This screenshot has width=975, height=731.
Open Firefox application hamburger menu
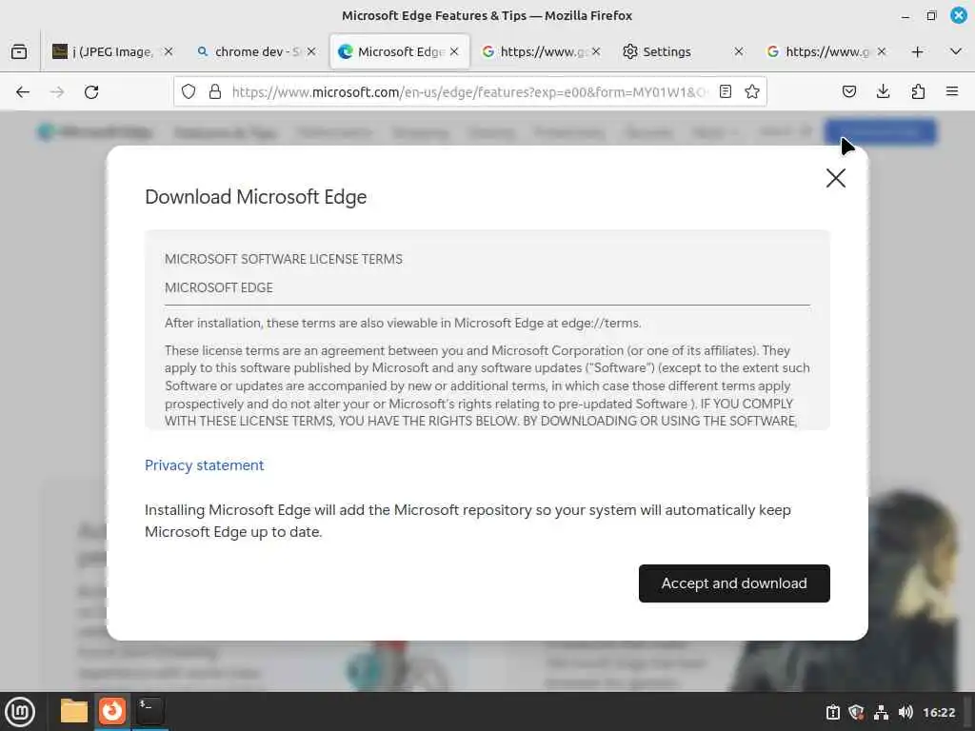pyautogui.click(x=952, y=92)
